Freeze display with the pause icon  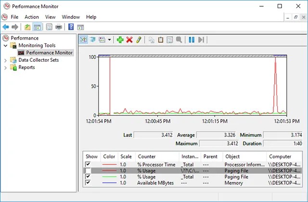pyautogui.click(x=192, y=40)
